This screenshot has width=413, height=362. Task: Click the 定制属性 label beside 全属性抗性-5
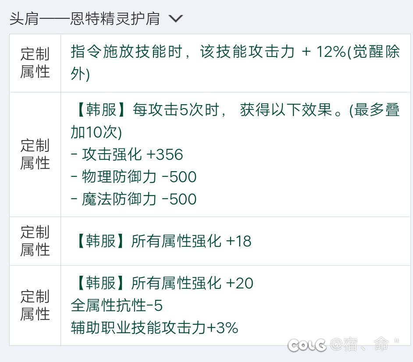click(35, 306)
